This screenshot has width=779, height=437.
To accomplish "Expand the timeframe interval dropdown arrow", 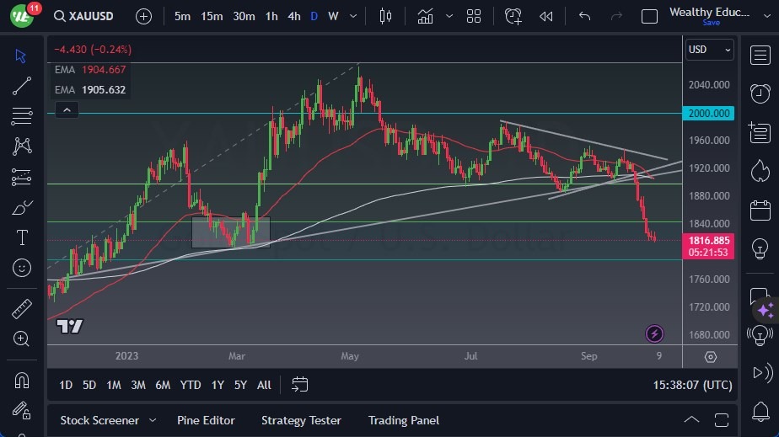I will click(354, 16).
